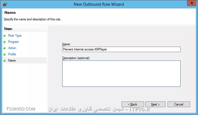The image size is (198, 115).
Task: Focus the Name text field
Action: (x=121, y=49)
